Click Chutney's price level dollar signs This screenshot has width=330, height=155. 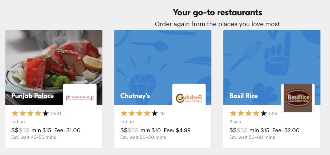pyautogui.click(x=130, y=130)
